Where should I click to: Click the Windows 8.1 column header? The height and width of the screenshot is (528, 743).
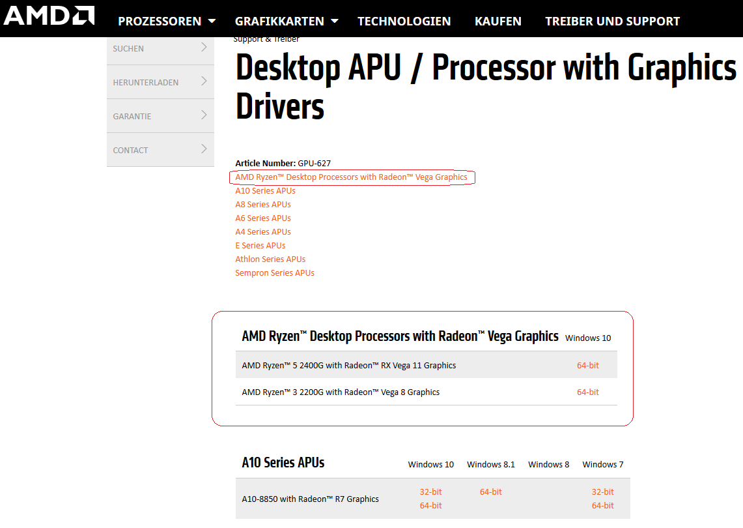(x=491, y=464)
